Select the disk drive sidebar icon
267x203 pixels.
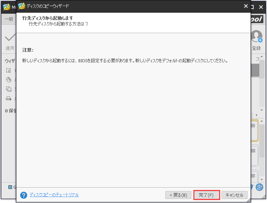(8, 98)
